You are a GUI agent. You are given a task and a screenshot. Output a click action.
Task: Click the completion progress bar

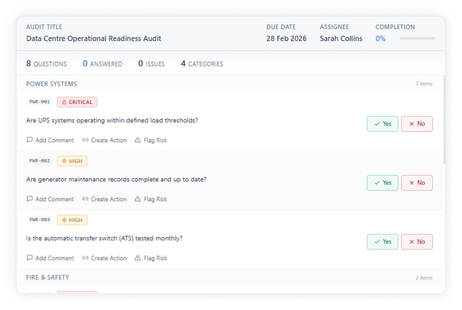pyautogui.click(x=417, y=39)
